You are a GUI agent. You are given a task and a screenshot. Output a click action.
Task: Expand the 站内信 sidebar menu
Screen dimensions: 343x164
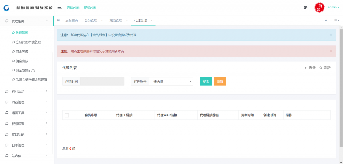(x=26, y=156)
